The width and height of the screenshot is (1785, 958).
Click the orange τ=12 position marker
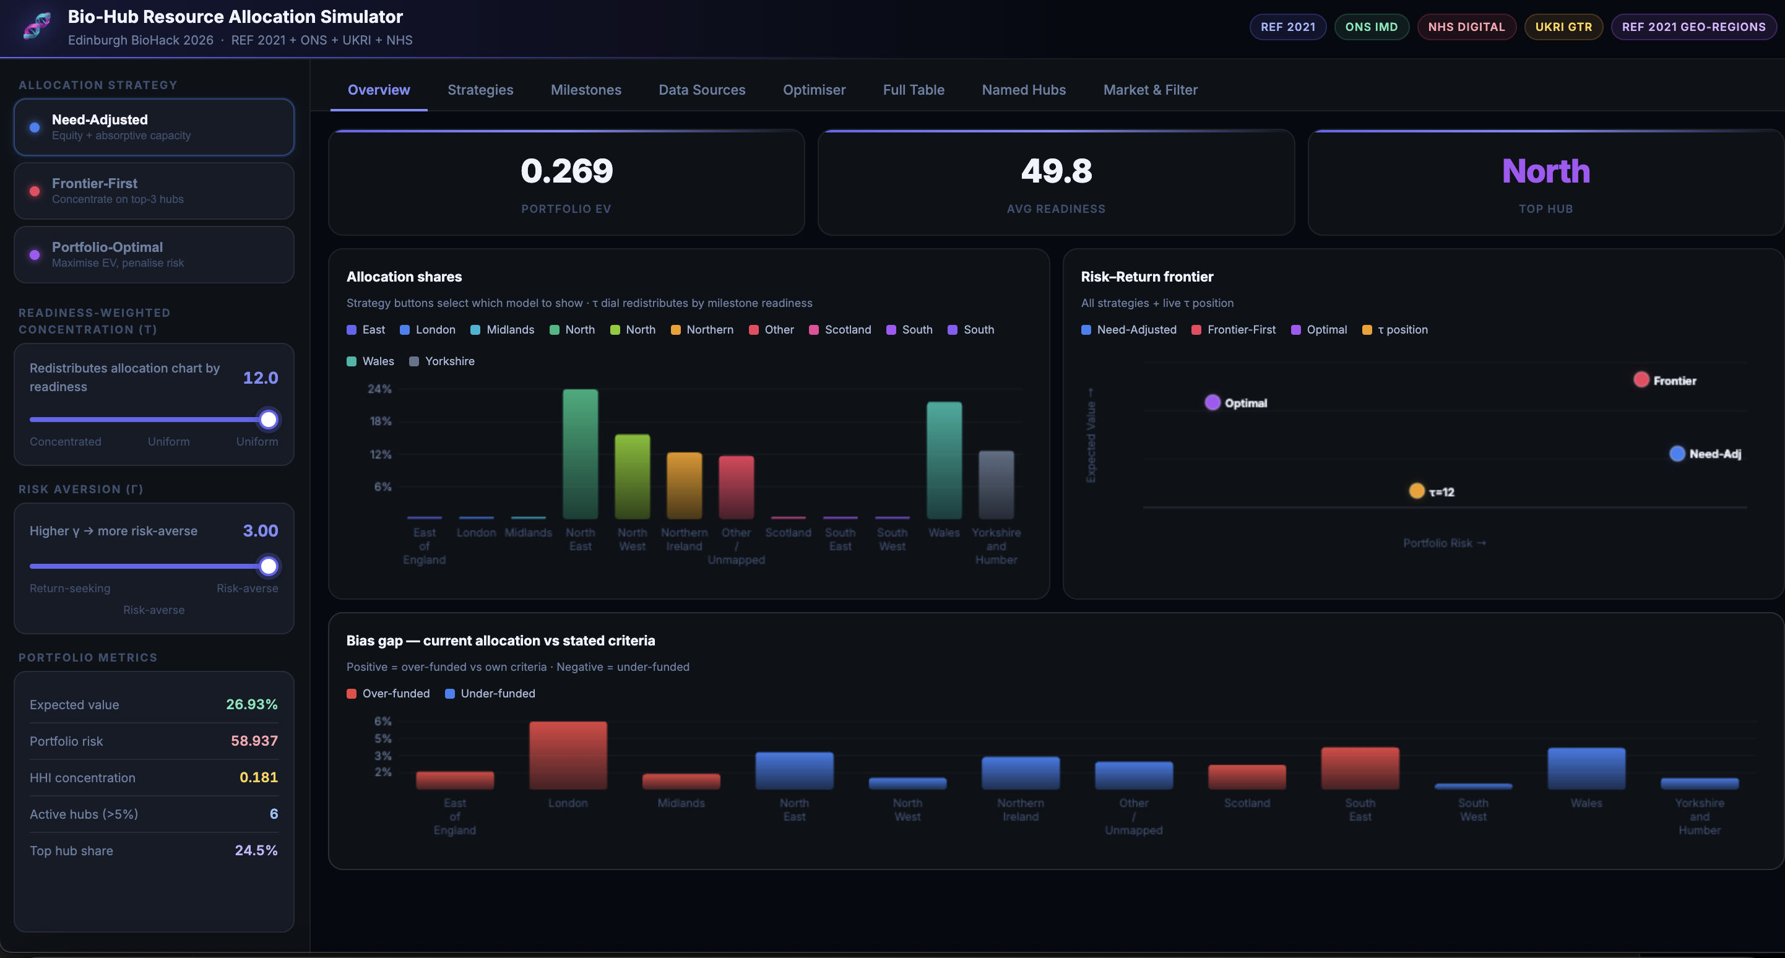[1416, 491]
